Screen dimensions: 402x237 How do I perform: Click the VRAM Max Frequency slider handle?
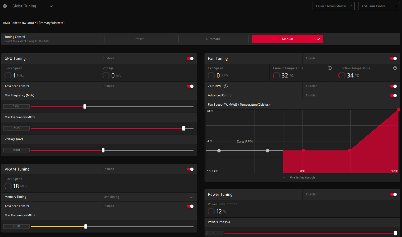[86, 226]
